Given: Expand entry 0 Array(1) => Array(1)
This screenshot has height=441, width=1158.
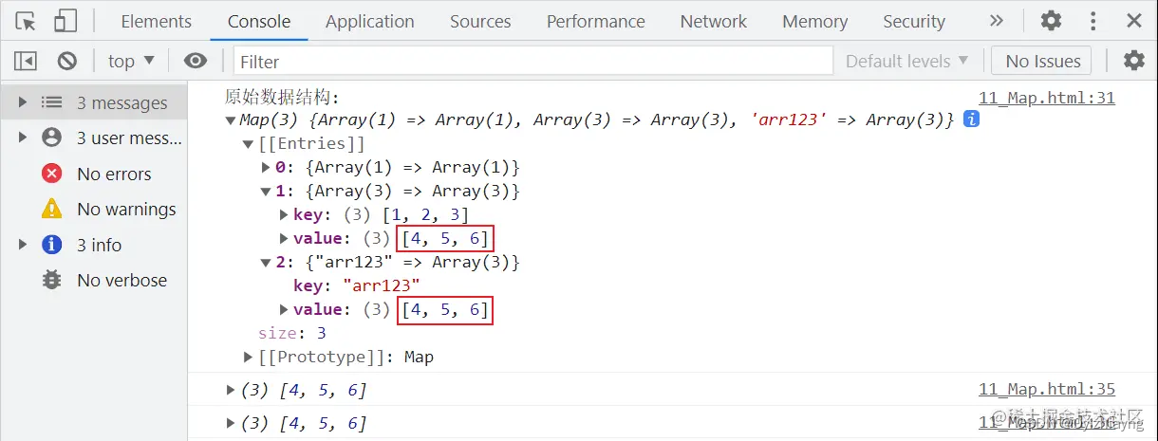Looking at the screenshot, I should (x=267, y=168).
